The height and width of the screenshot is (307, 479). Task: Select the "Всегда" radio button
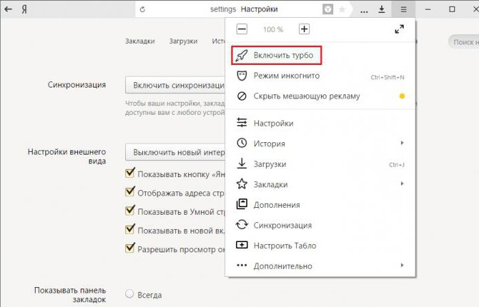(x=129, y=294)
